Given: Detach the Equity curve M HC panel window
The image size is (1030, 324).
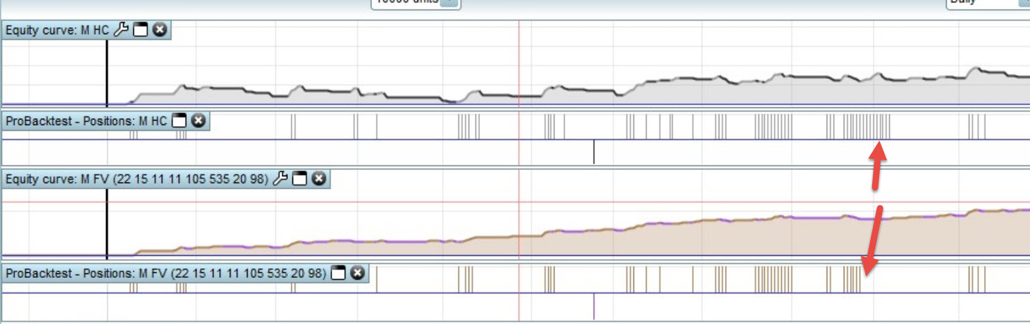Looking at the screenshot, I should pos(140,30).
